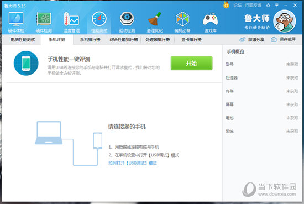Open the 清理优化 cleanup broom icon

pyautogui.click(x=155, y=22)
